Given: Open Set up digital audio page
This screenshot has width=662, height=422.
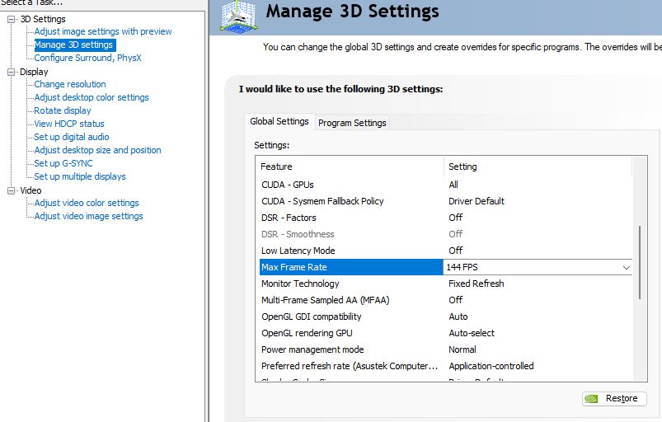Looking at the screenshot, I should point(72,137).
